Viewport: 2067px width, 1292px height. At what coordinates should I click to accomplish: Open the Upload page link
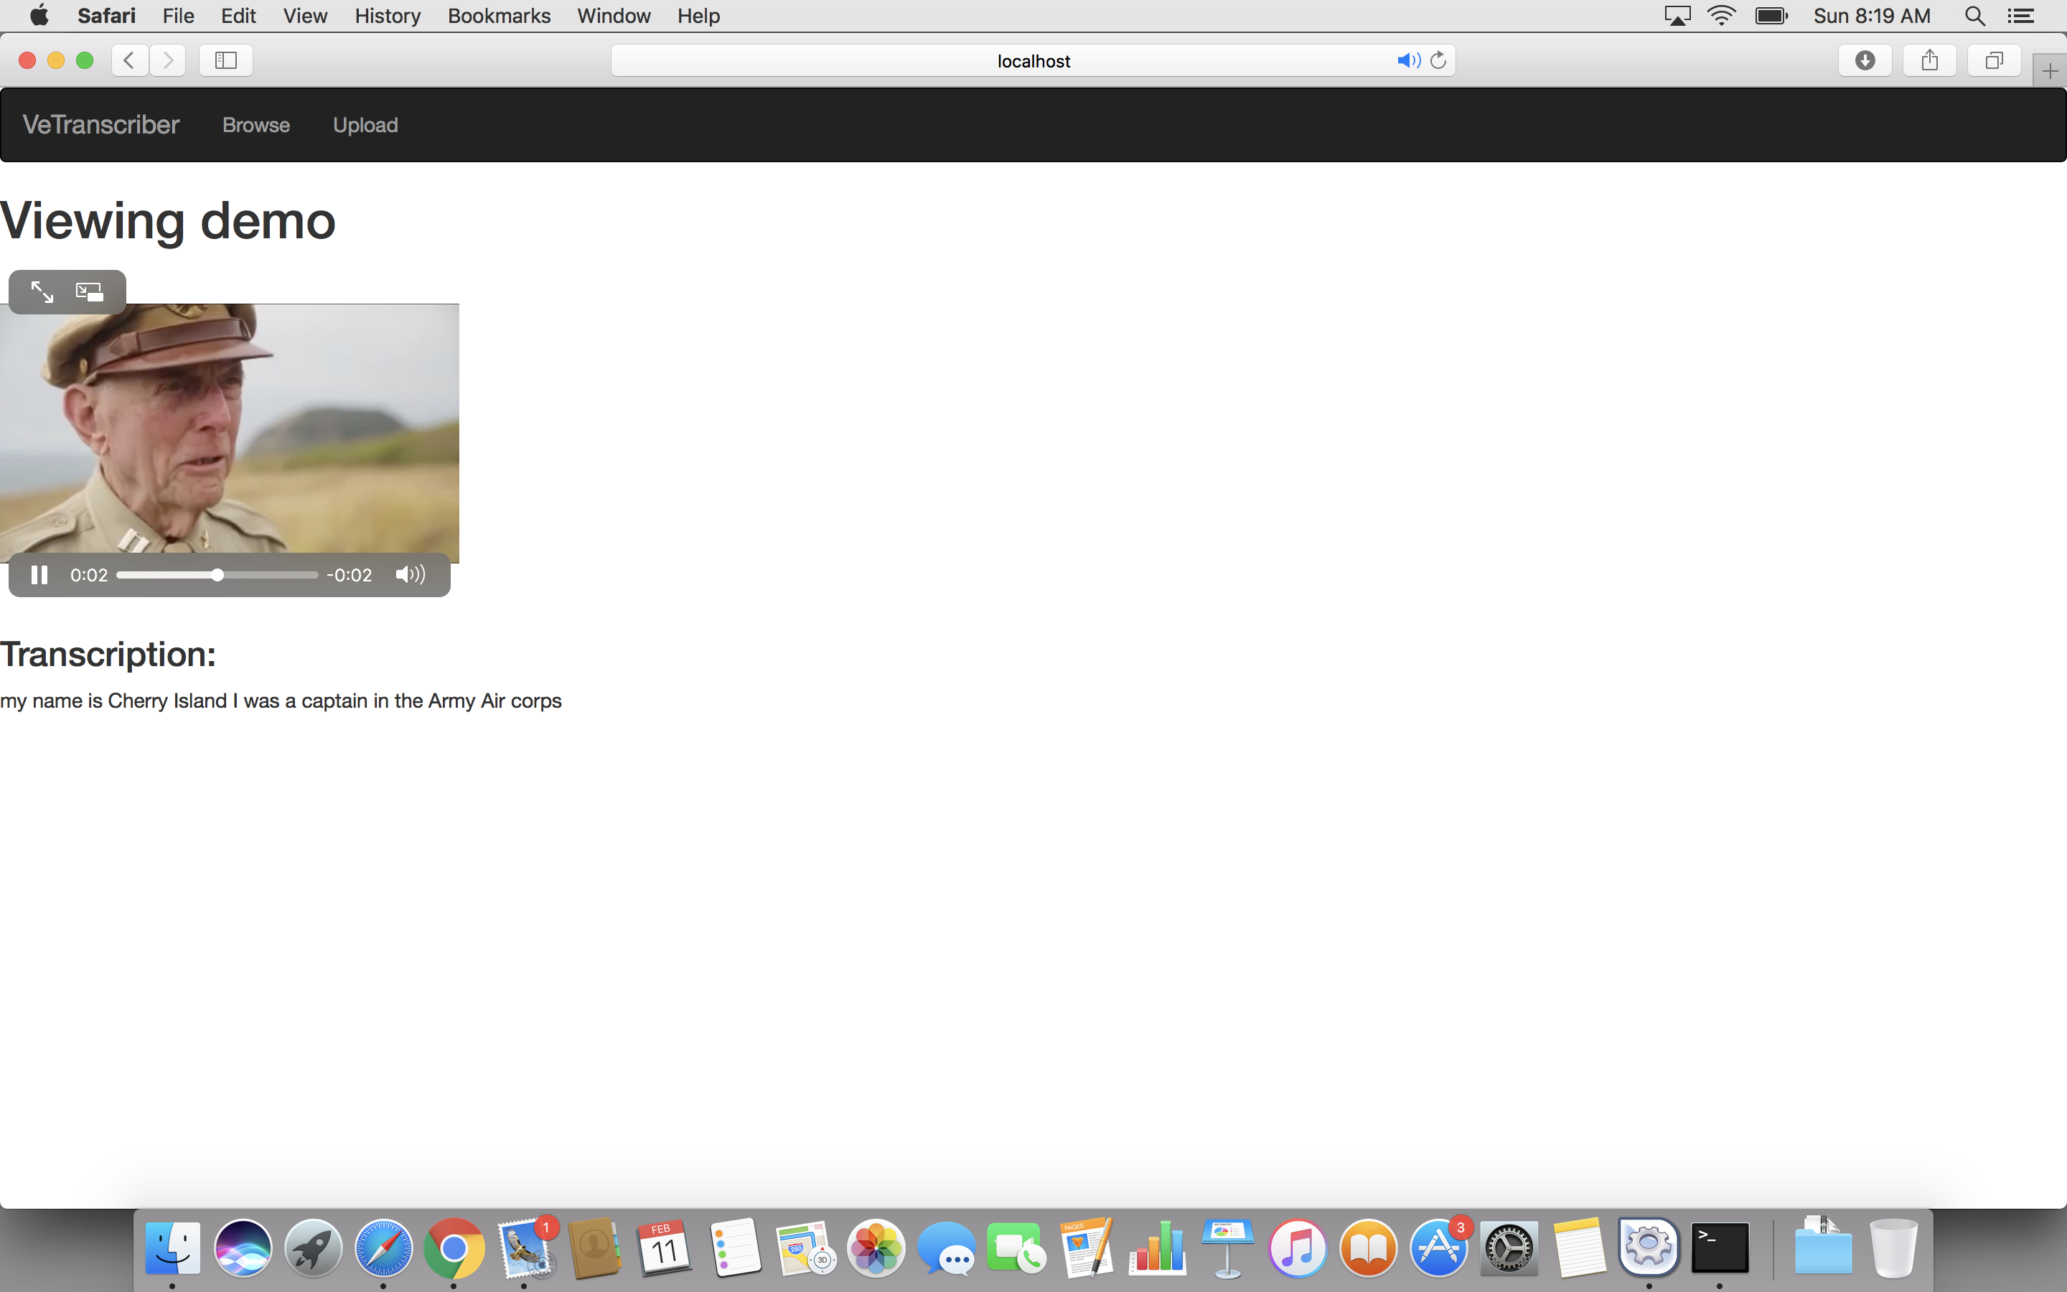[x=365, y=125]
